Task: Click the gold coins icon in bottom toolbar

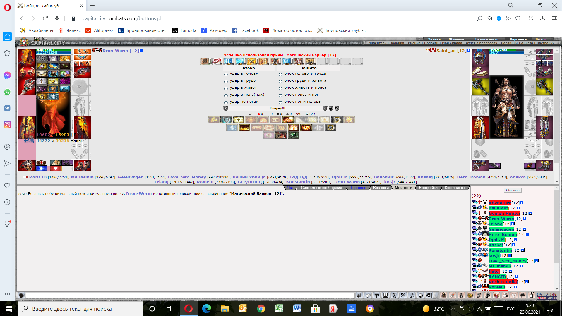Action: click(x=470, y=296)
